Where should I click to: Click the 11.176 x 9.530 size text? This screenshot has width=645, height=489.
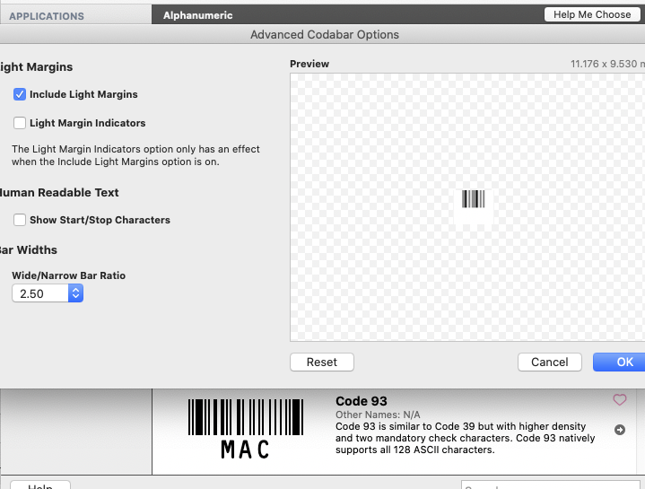click(607, 64)
